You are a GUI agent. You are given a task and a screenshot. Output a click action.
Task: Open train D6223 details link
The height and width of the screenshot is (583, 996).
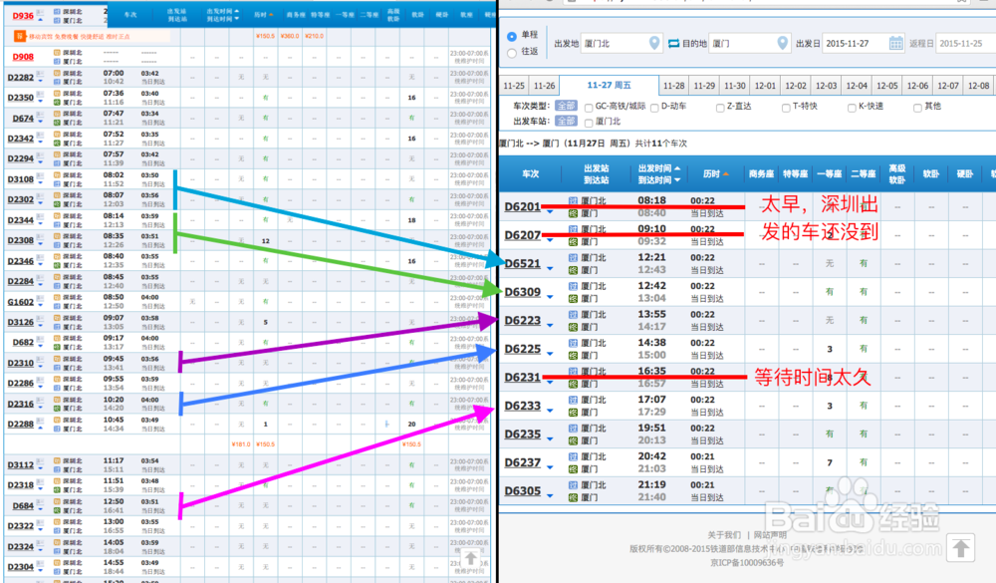522,321
